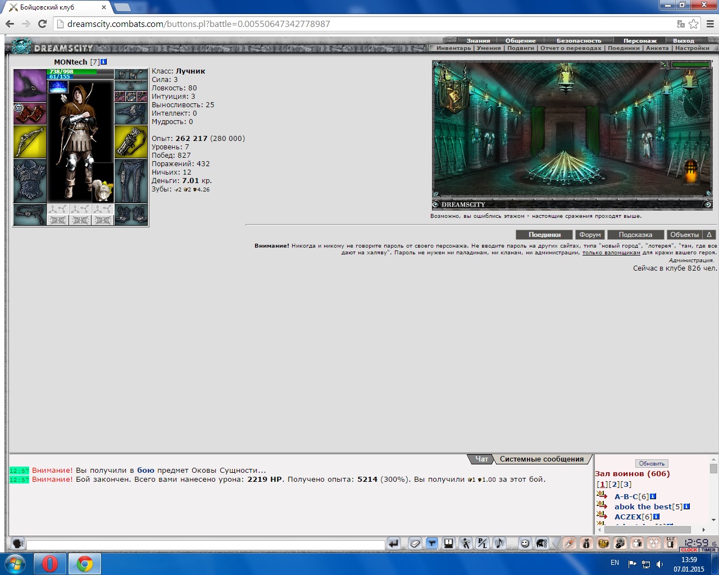The image size is (719, 575).
Task: Open the money bag icon
Action: (x=586, y=543)
